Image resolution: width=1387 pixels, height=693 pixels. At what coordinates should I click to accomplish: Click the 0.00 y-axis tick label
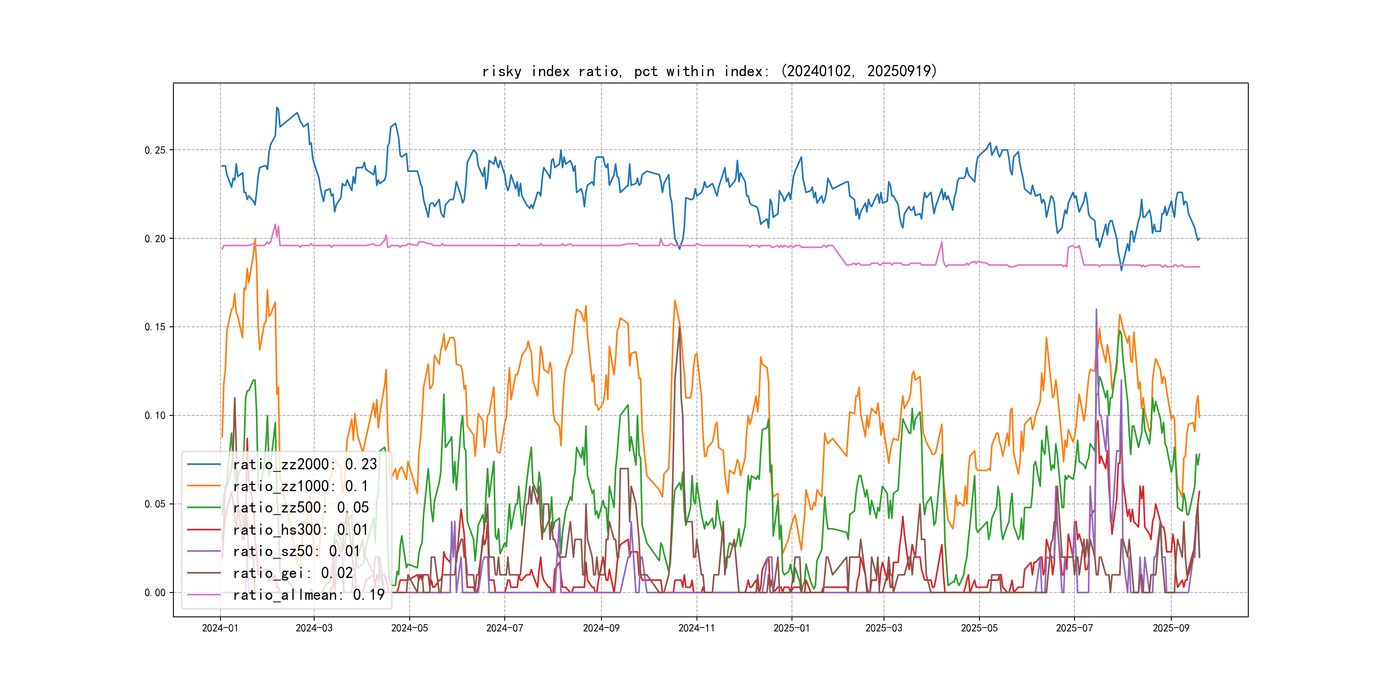155,592
